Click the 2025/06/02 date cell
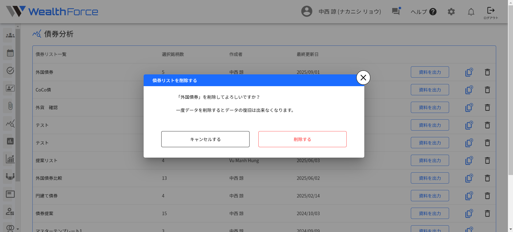The width and height of the screenshot is (513, 232). [x=308, y=178]
